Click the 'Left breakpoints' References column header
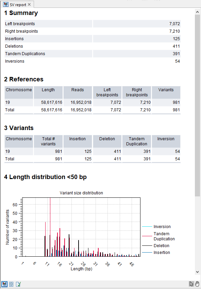This screenshot has height=289, width=201. [x=107, y=92]
